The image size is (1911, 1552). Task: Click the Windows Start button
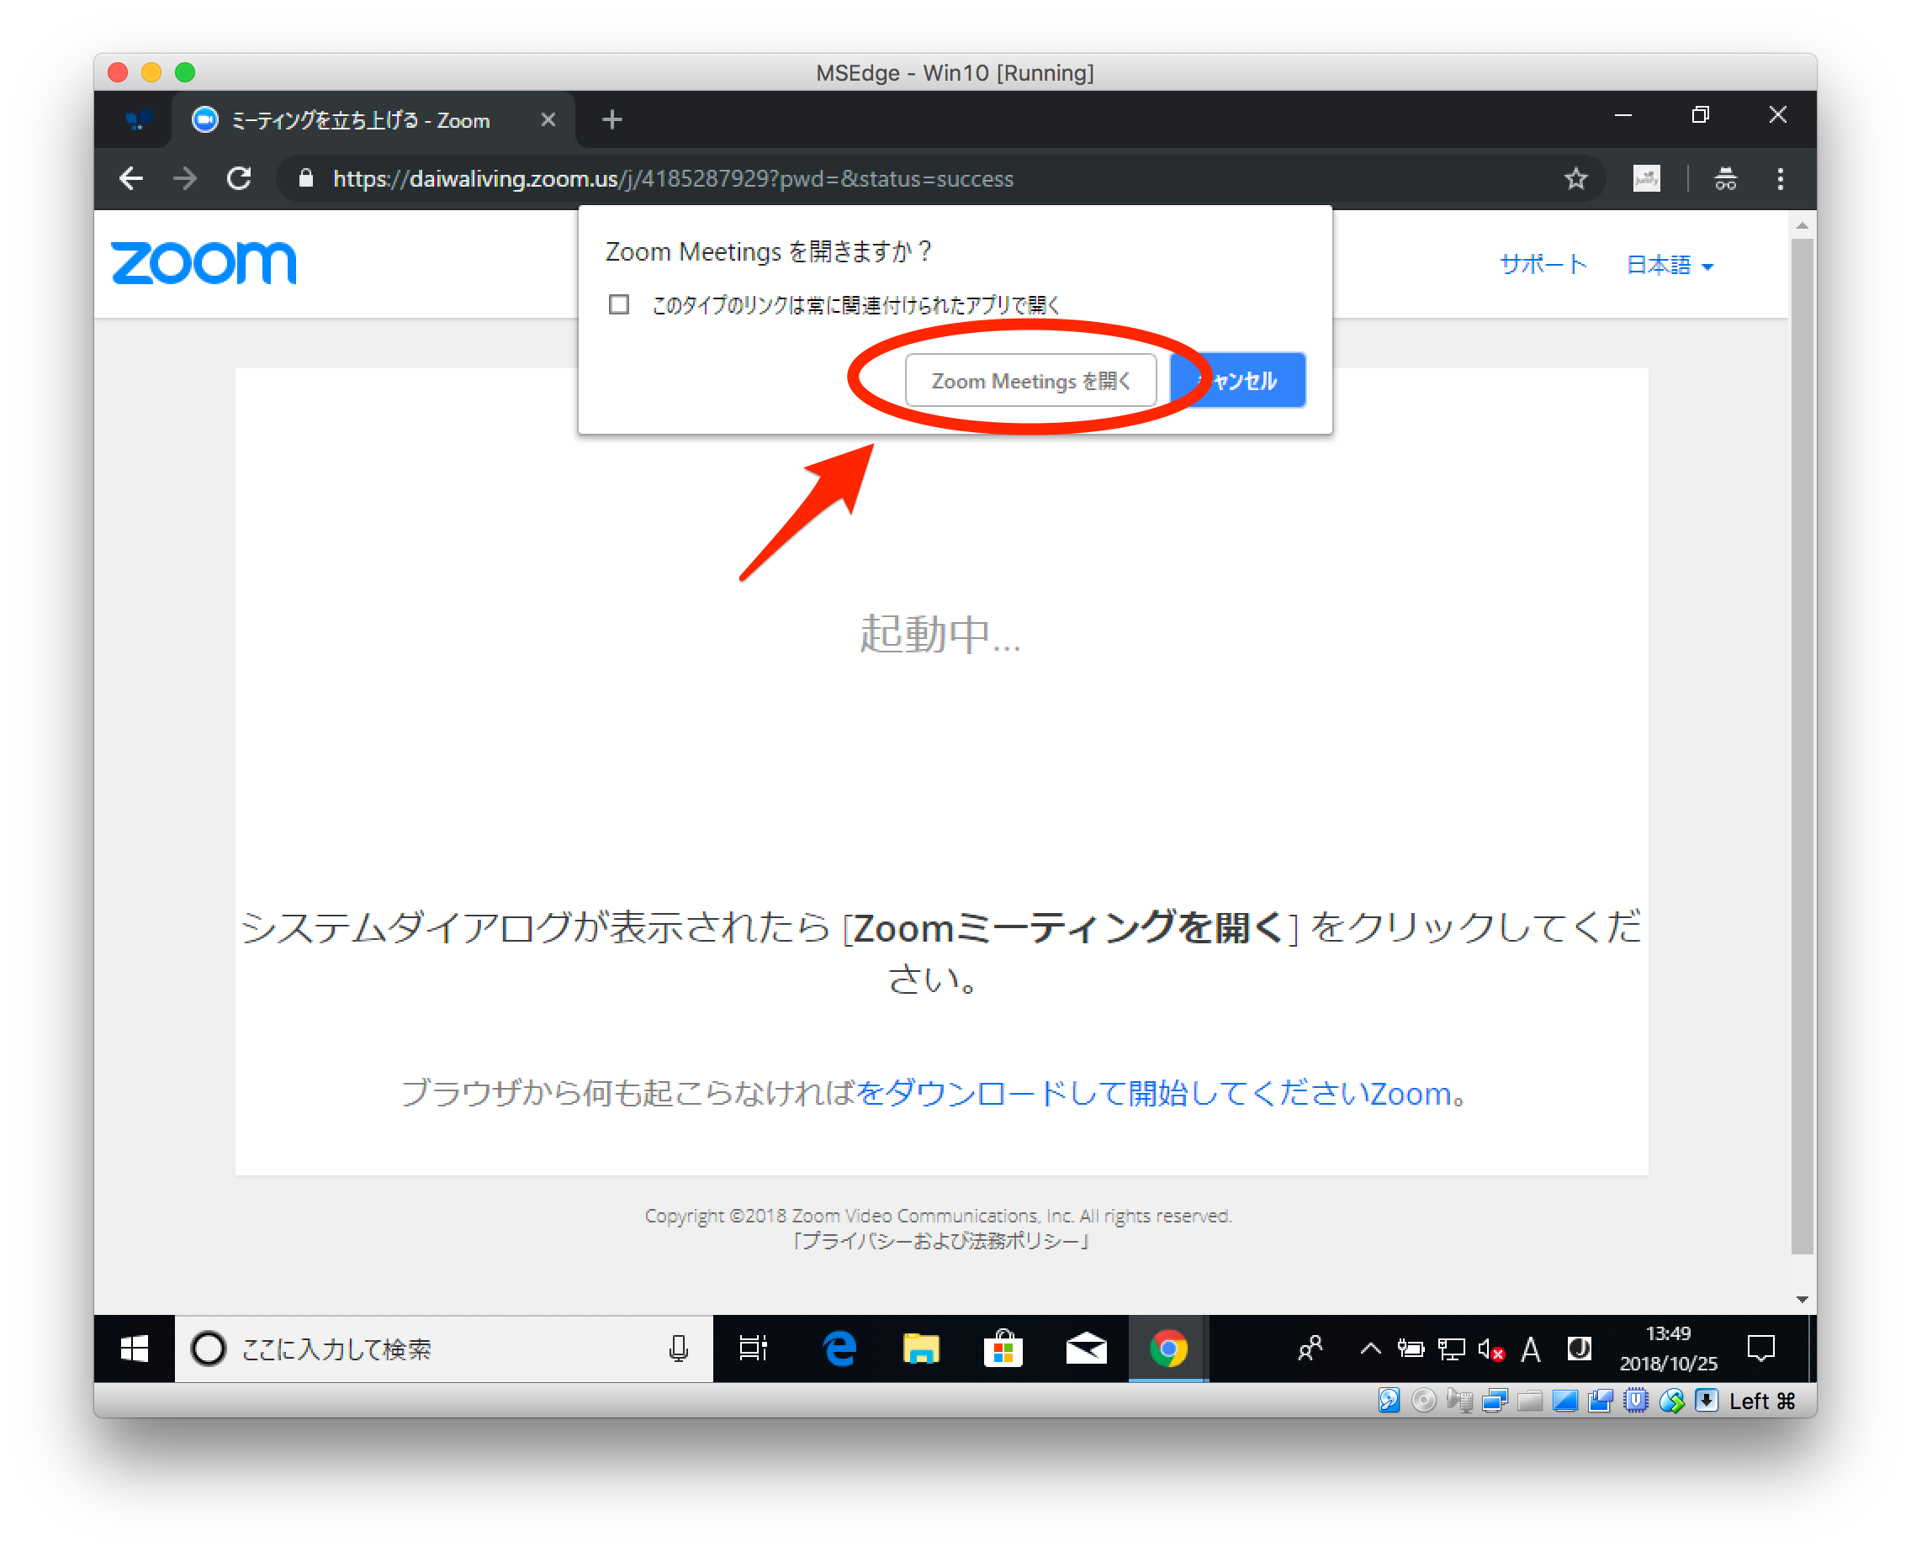[x=134, y=1349]
